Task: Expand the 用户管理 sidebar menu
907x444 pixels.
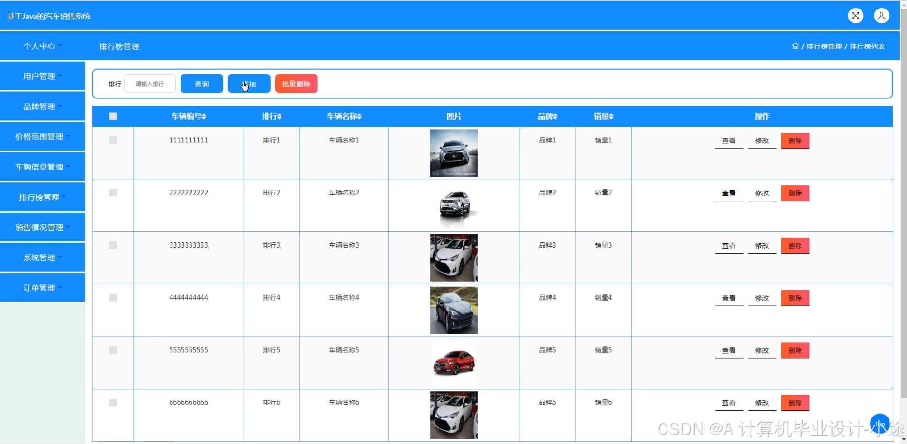Action: pyautogui.click(x=43, y=76)
